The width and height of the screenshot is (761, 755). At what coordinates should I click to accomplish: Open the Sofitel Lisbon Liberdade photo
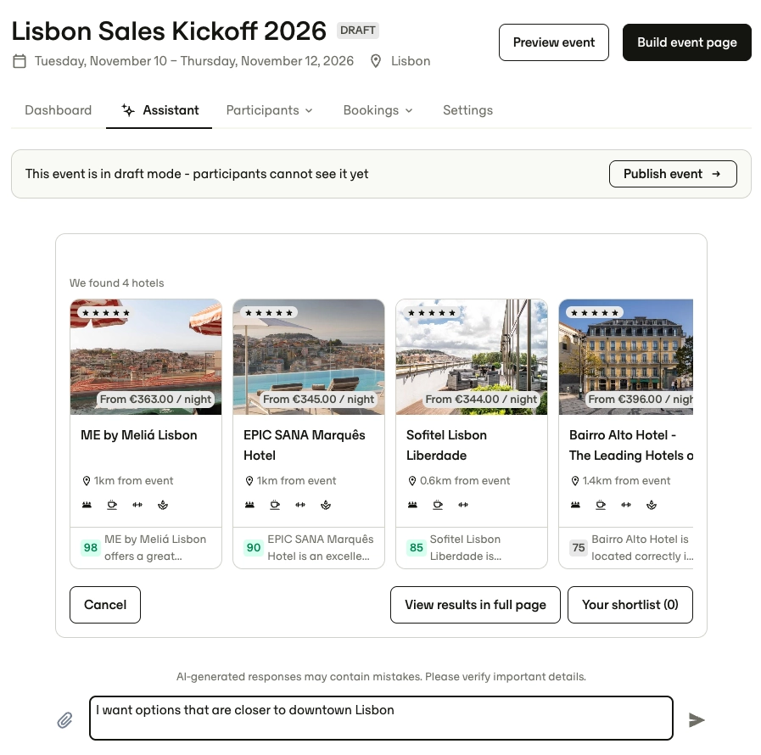471,357
